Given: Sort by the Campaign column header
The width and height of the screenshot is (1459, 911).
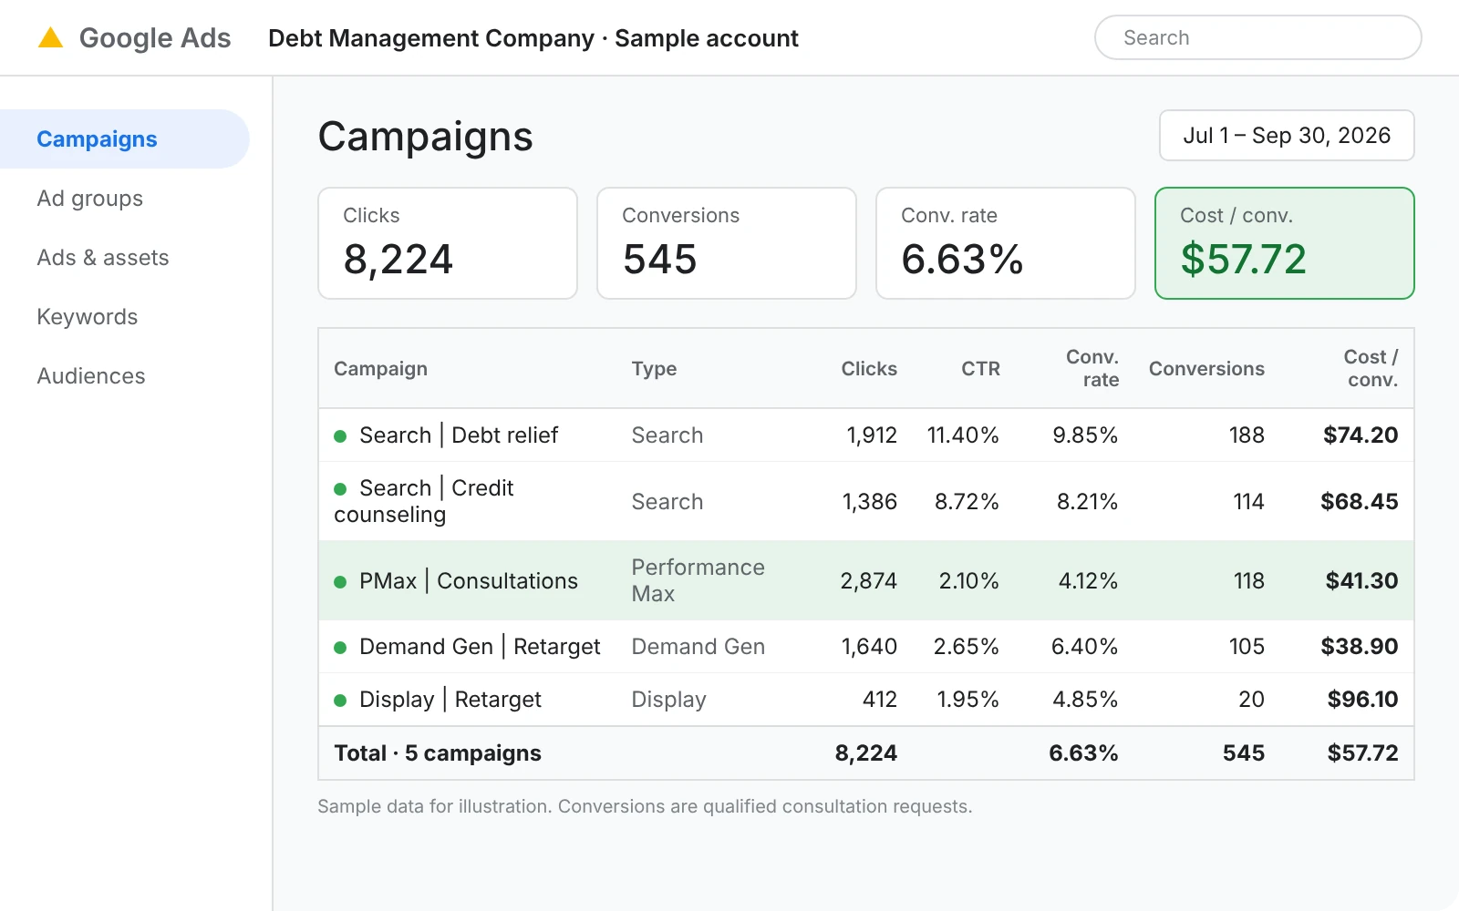Looking at the screenshot, I should point(380,368).
